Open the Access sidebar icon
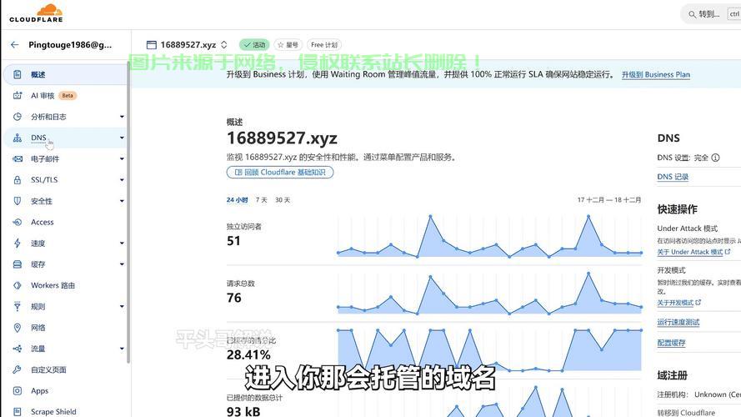 [18, 223]
